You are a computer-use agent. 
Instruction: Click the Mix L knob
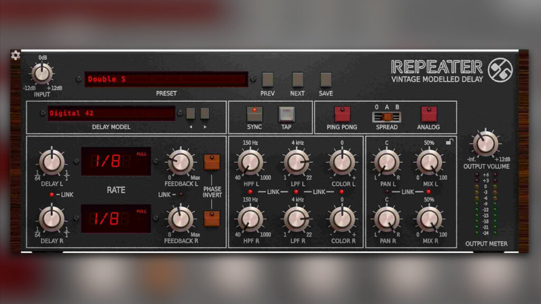[x=429, y=162]
